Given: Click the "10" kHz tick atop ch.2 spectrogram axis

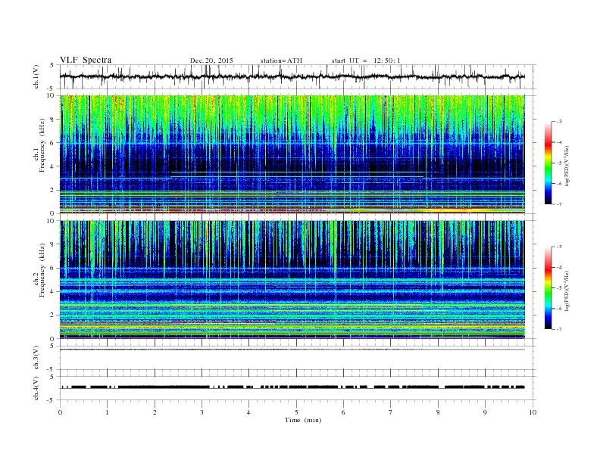Looking at the screenshot, I should point(51,221).
